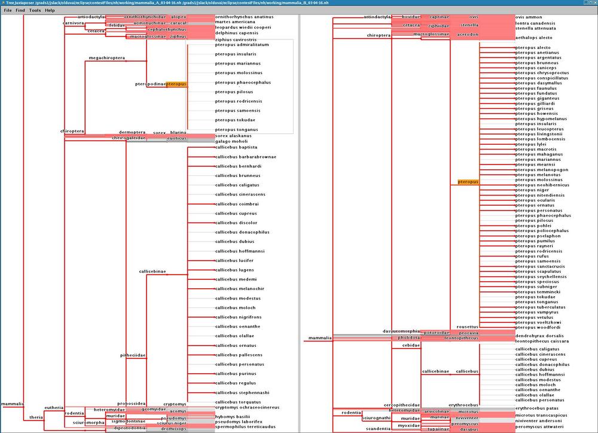Click the artiodactyla node in left tree
This screenshot has height=433, width=598.
[91, 17]
